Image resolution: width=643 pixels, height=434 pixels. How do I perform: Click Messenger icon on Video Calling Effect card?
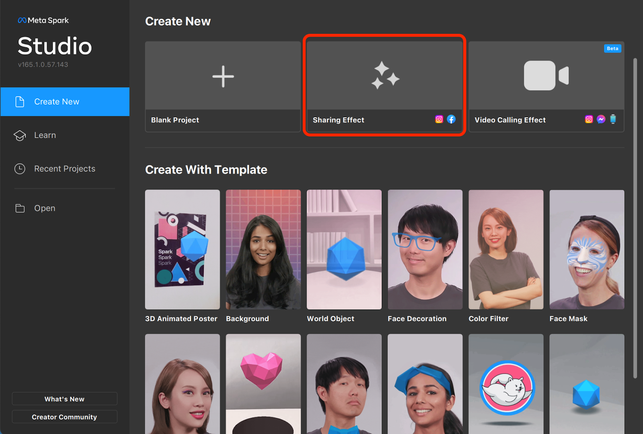click(601, 119)
